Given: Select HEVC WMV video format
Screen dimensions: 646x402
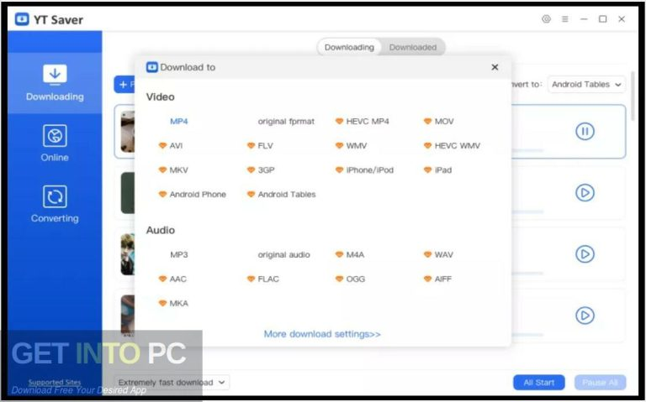Looking at the screenshot, I should [452, 145].
